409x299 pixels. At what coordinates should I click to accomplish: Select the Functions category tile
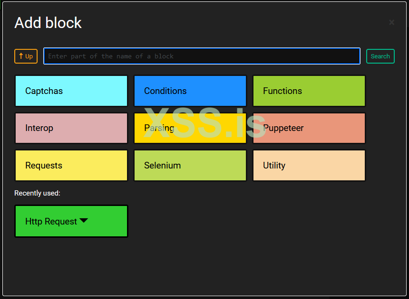[x=309, y=91]
